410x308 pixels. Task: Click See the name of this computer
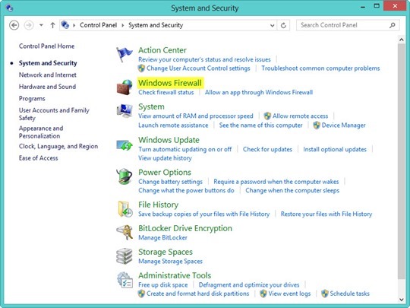260,125
